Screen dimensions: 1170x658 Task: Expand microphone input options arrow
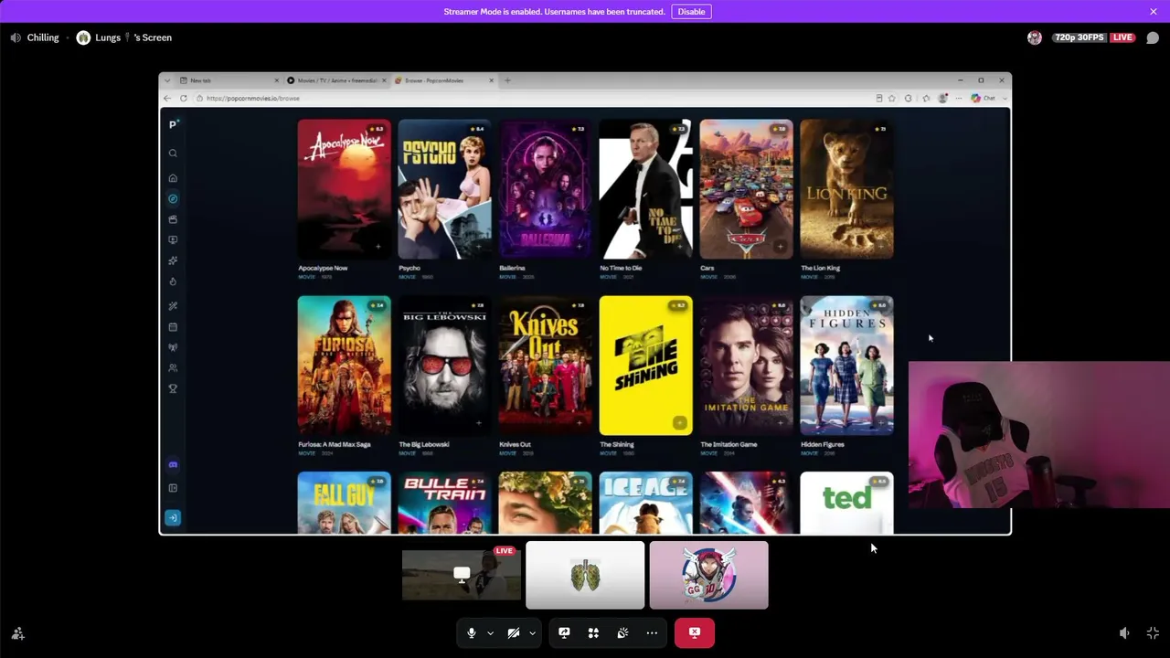pyautogui.click(x=490, y=632)
